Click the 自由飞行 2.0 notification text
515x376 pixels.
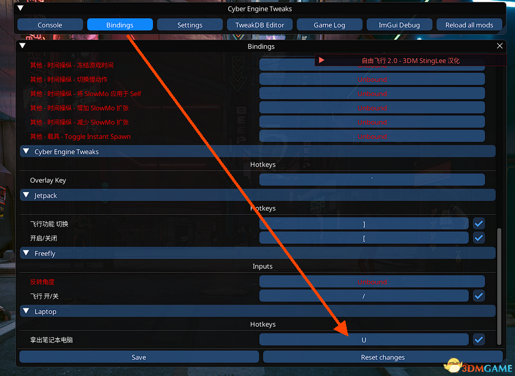click(410, 61)
